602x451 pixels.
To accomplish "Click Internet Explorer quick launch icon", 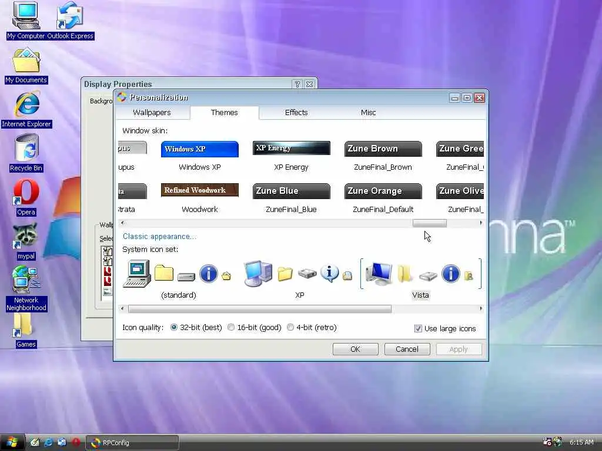I will [48, 442].
